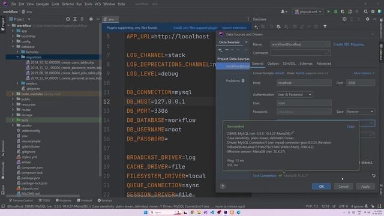This screenshot has height=216, width=384.
Task: Switch to Schemas tab in dialog
Action: point(306,64)
